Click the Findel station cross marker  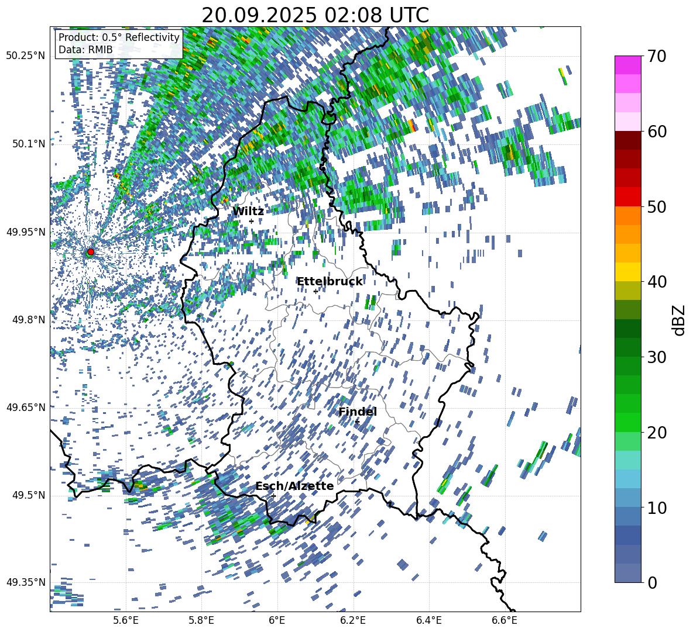[x=357, y=422]
